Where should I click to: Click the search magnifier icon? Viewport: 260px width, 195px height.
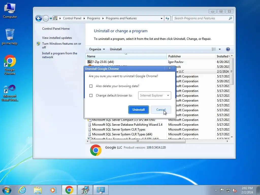pyautogui.click(x=230, y=18)
